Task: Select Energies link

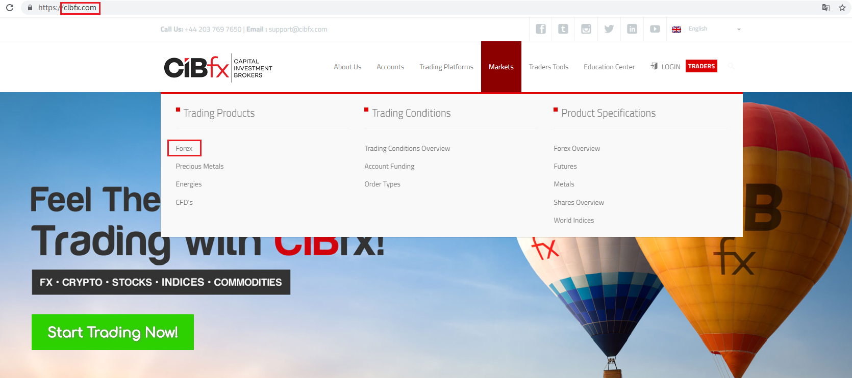Action: pos(189,184)
